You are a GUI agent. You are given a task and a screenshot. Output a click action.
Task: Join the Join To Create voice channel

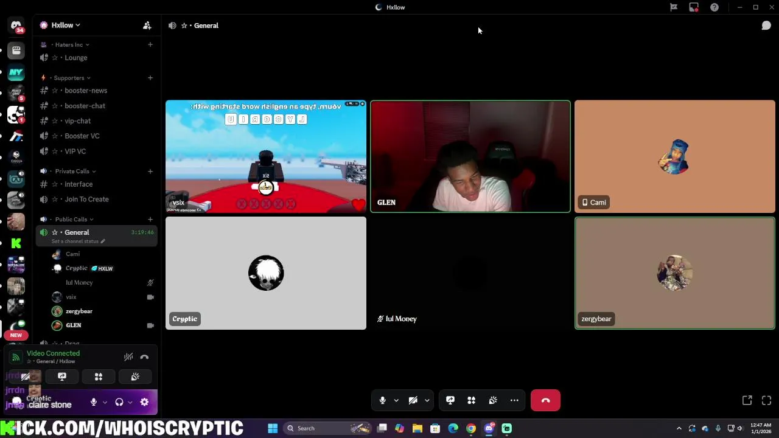(x=97, y=200)
